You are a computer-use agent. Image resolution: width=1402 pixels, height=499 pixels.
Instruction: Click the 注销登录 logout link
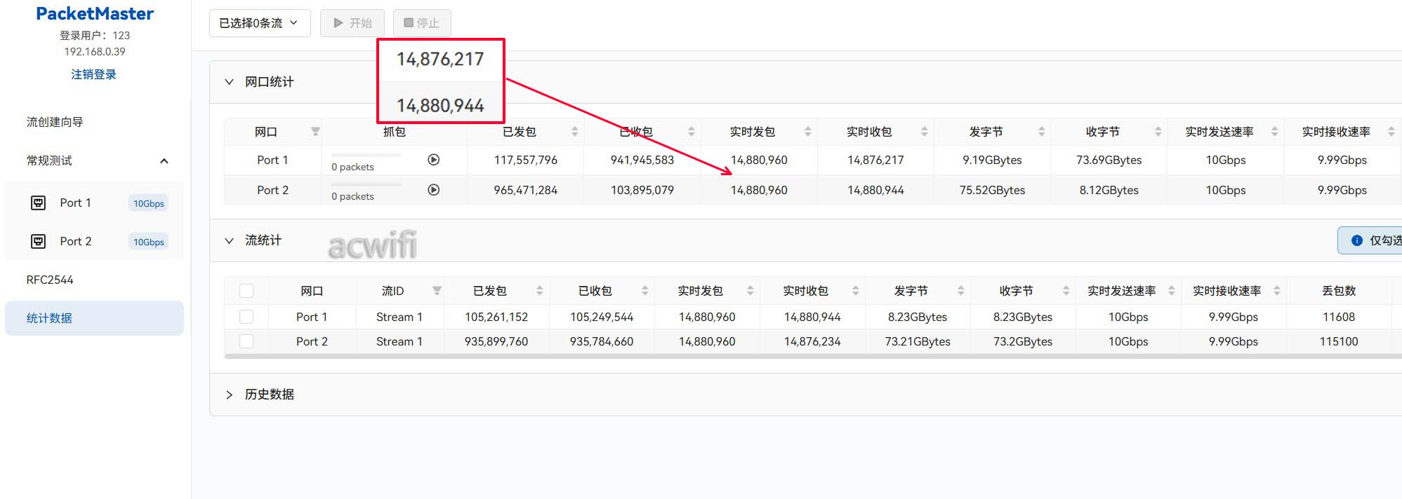point(93,74)
